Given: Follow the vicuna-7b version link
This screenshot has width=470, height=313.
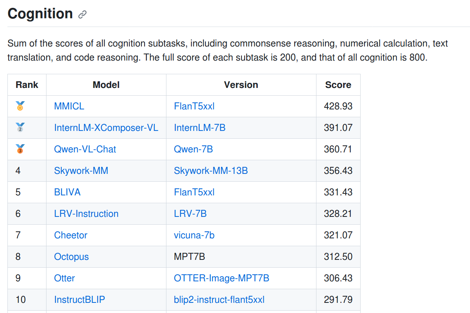Looking at the screenshot, I should click(x=194, y=235).
